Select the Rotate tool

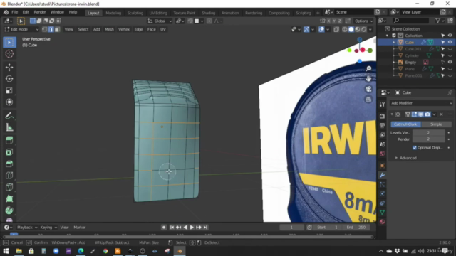click(9, 79)
